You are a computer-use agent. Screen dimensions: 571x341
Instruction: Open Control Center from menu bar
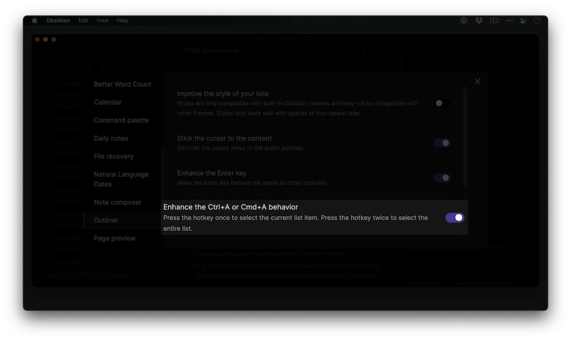point(523,21)
